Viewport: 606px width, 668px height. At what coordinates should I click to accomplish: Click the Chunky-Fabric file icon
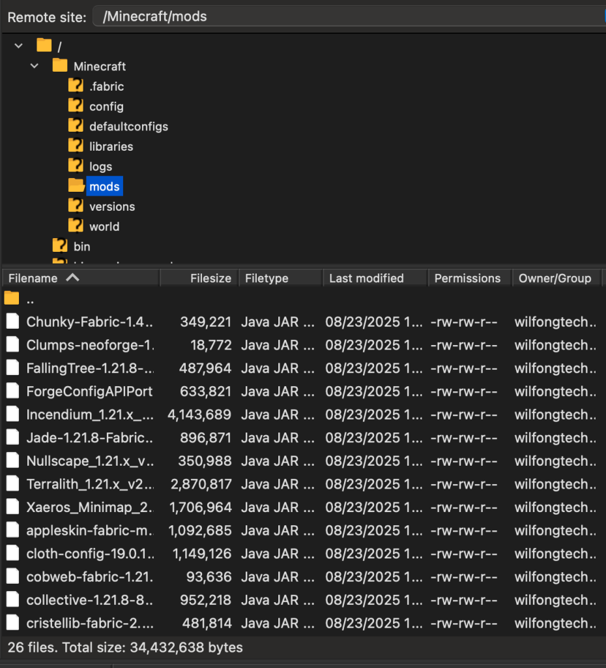click(13, 321)
